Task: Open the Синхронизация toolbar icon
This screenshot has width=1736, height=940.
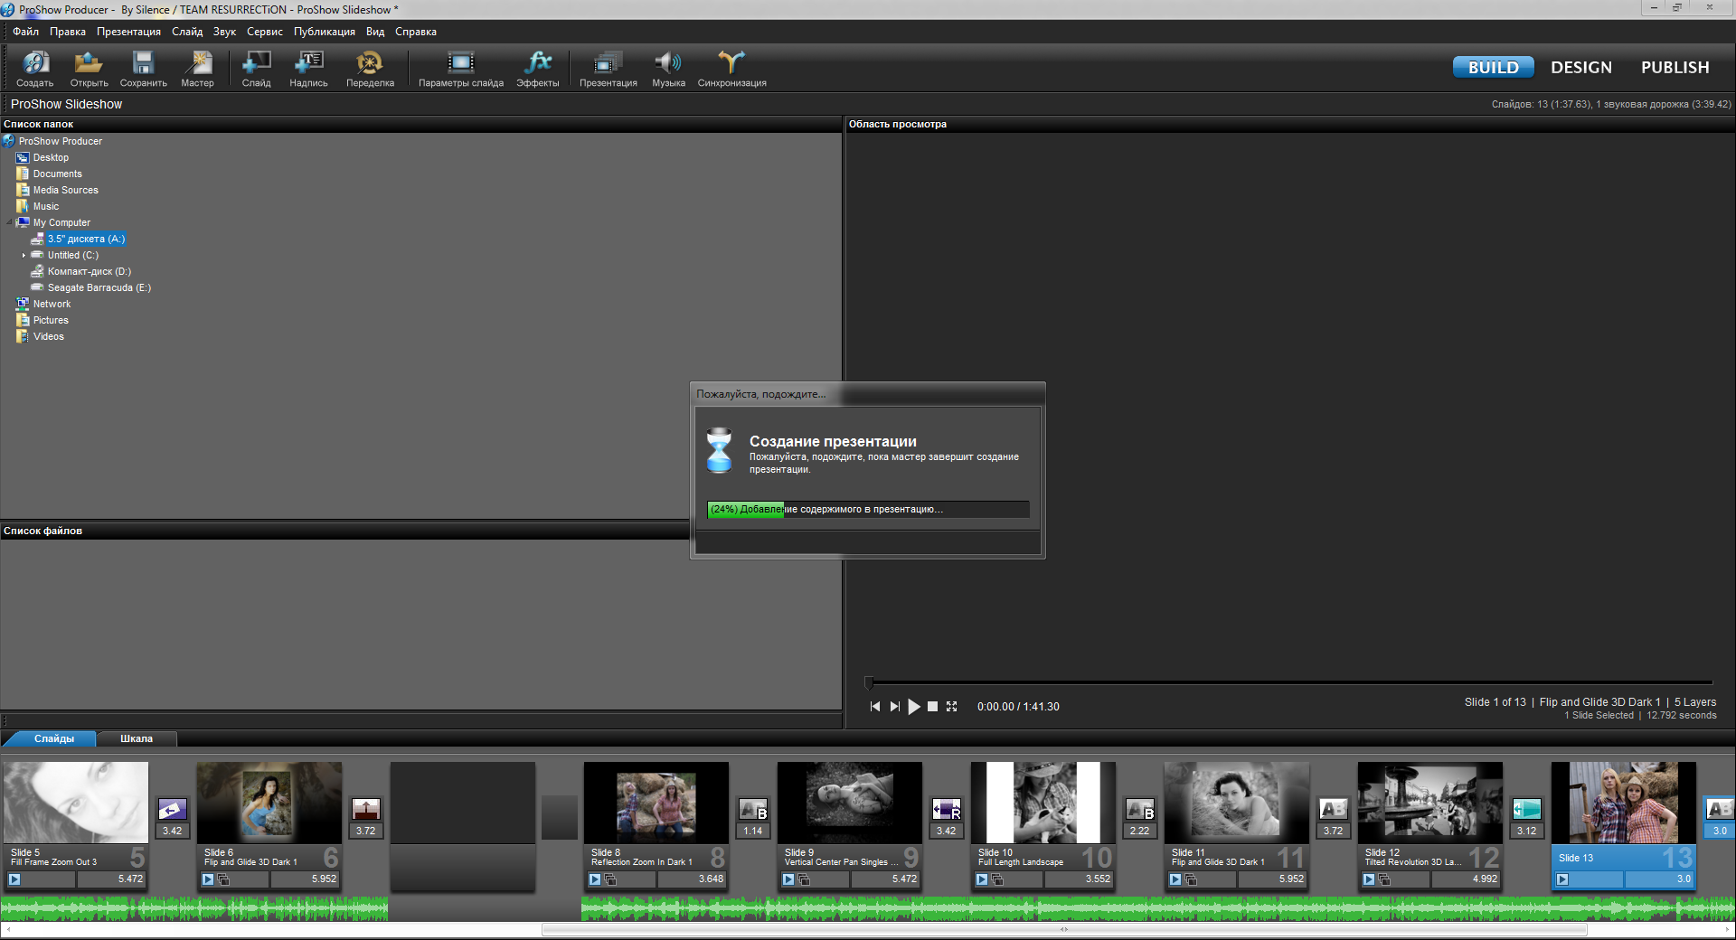Action: (x=731, y=63)
